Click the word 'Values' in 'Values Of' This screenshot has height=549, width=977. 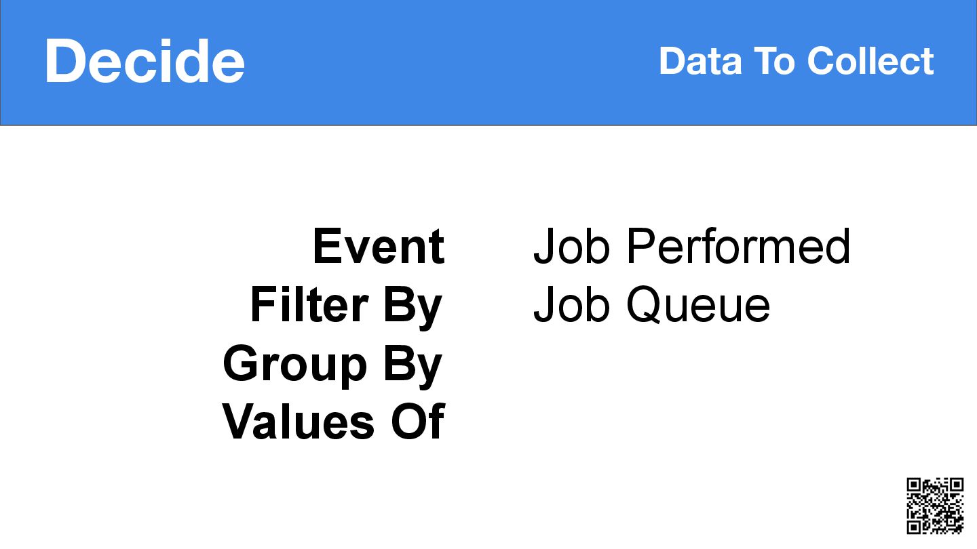tap(298, 422)
